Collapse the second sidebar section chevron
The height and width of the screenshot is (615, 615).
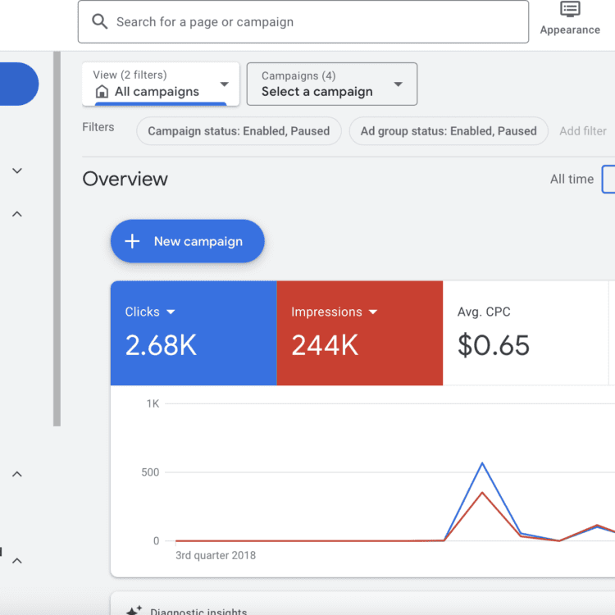click(17, 214)
